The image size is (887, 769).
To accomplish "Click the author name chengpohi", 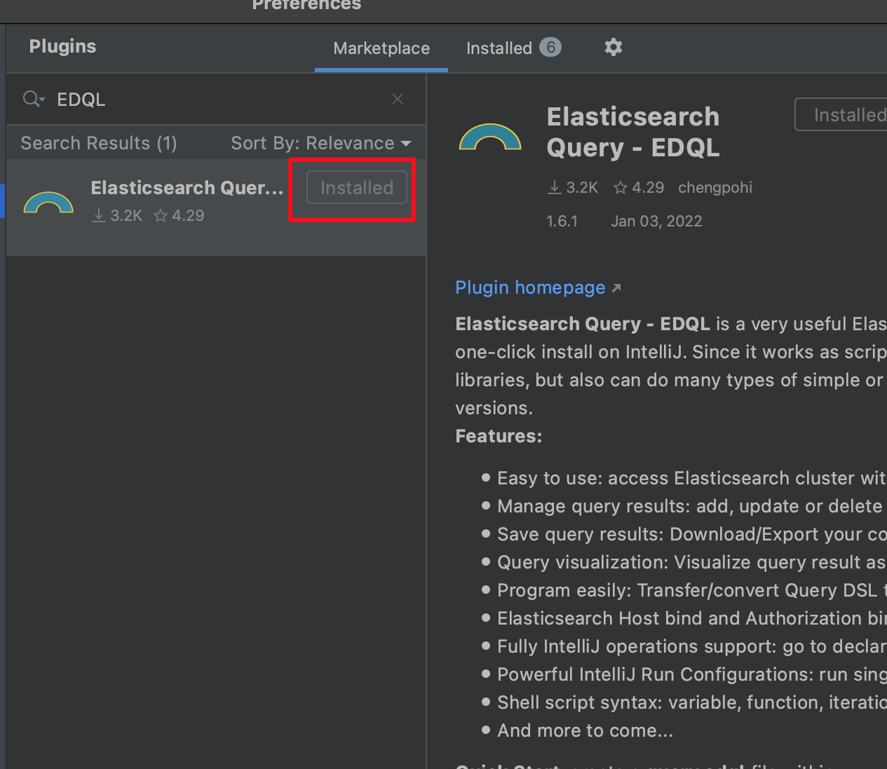I will point(715,187).
